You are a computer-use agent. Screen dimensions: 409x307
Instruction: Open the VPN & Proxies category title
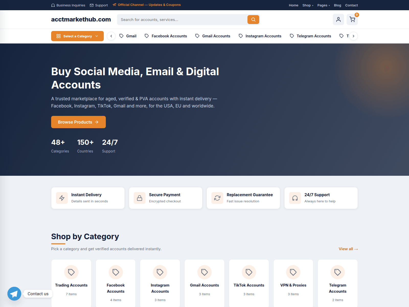point(293,285)
